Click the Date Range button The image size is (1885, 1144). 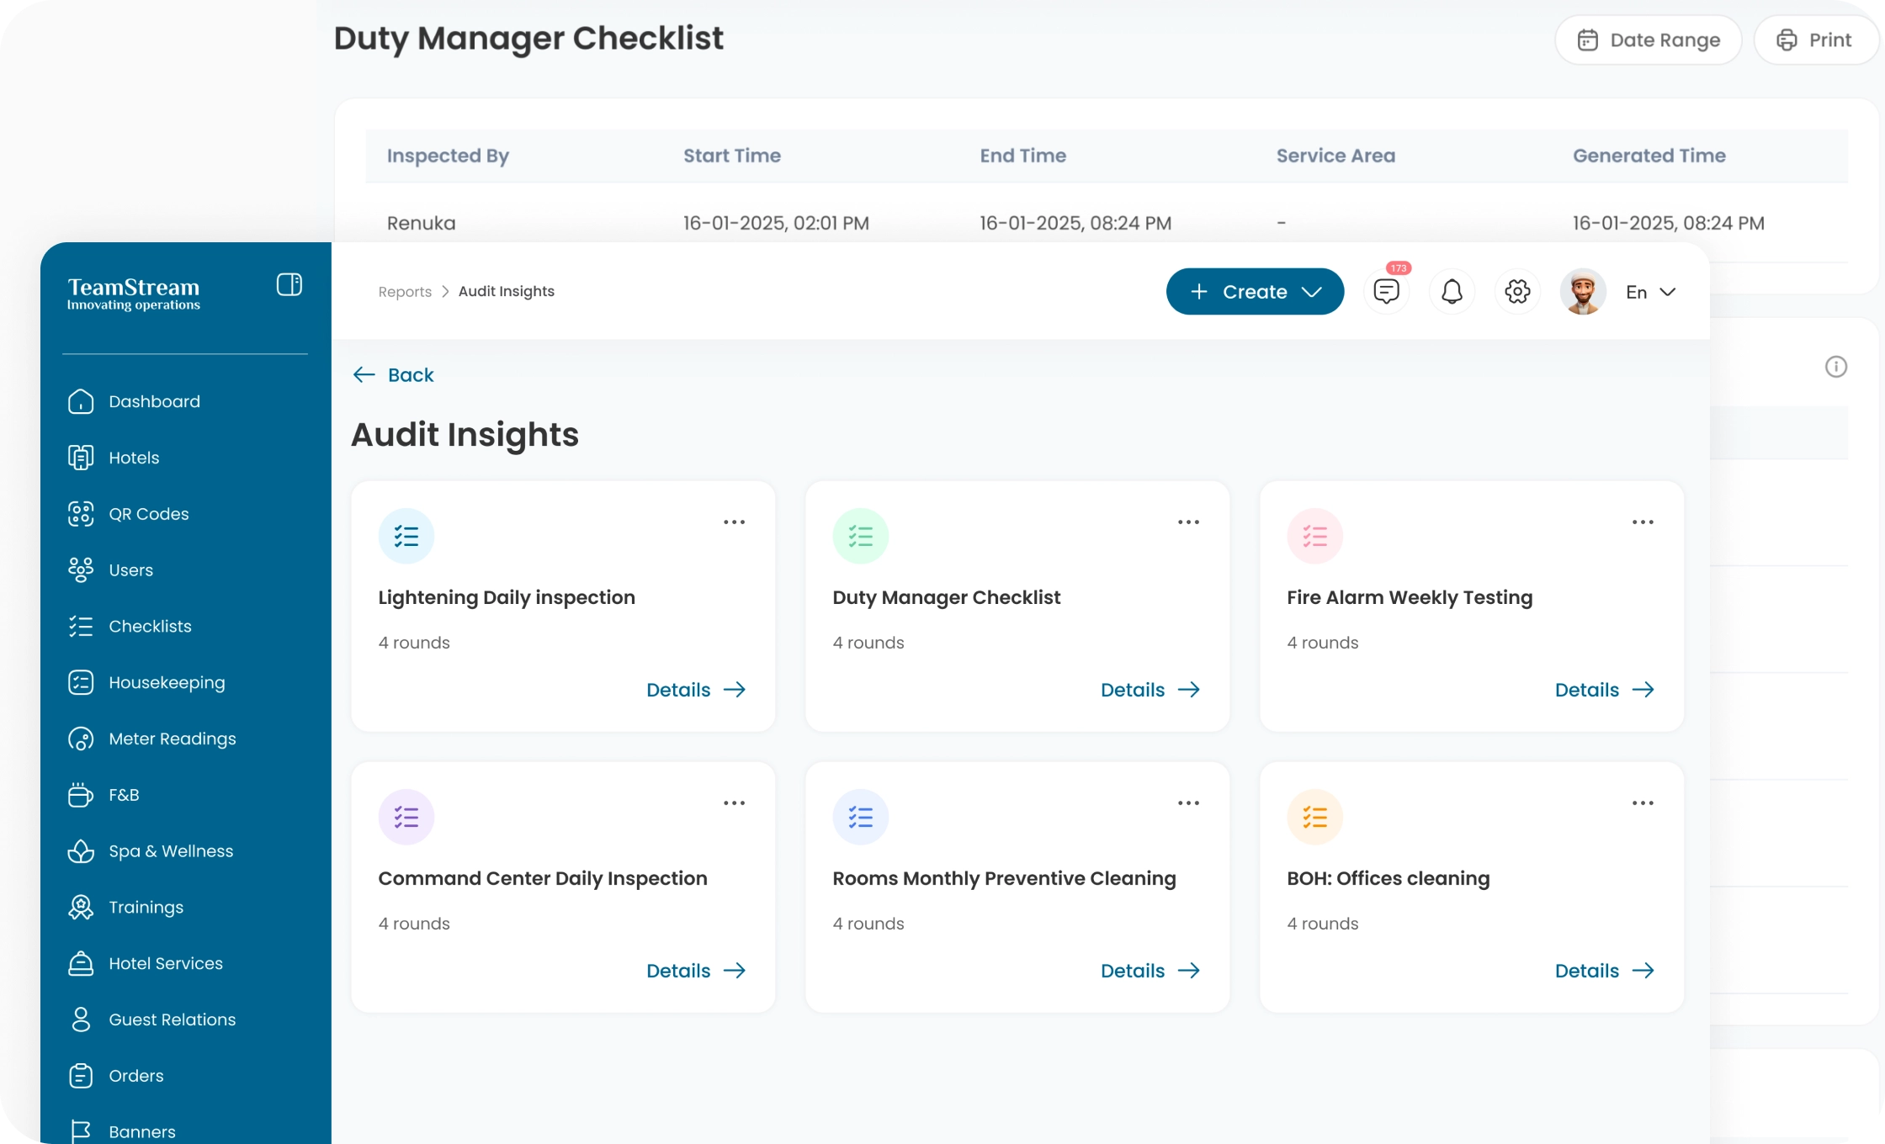pos(1648,40)
